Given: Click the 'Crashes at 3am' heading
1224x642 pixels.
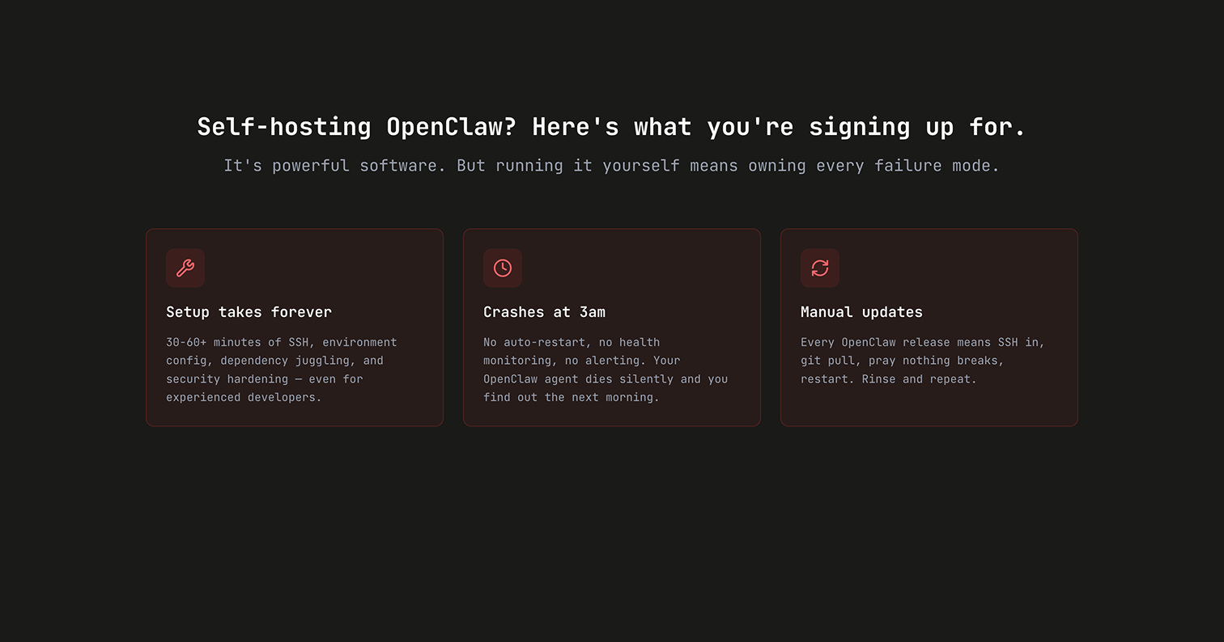Looking at the screenshot, I should tap(544, 312).
